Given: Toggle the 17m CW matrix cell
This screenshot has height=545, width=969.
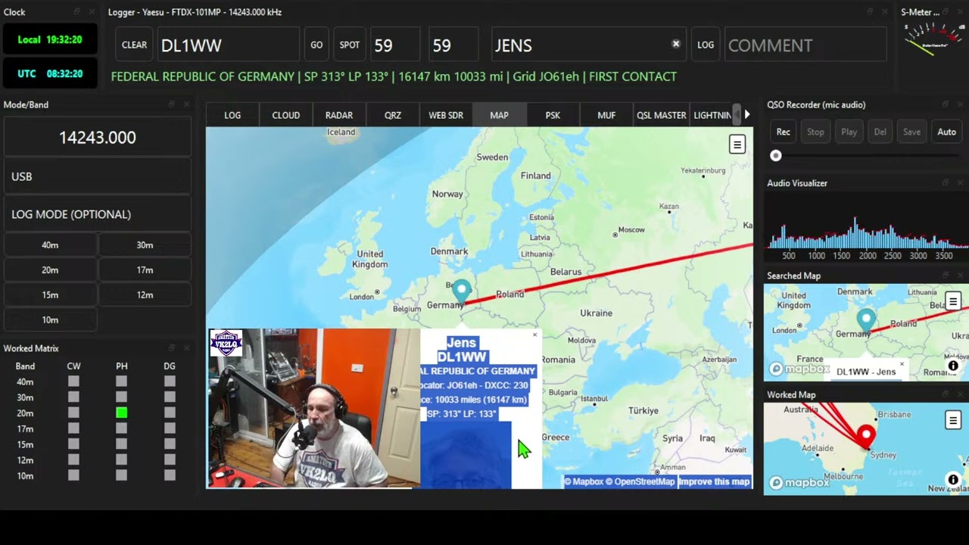Looking at the screenshot, I should [73, 428].
